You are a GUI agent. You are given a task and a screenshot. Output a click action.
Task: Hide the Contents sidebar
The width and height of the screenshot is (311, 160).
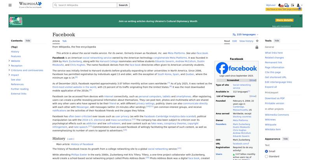[x=28, y=41]
